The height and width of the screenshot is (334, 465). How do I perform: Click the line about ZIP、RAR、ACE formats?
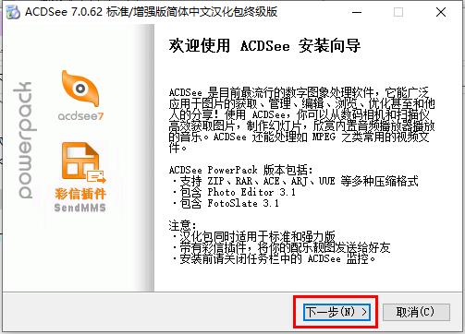point(295,181)
